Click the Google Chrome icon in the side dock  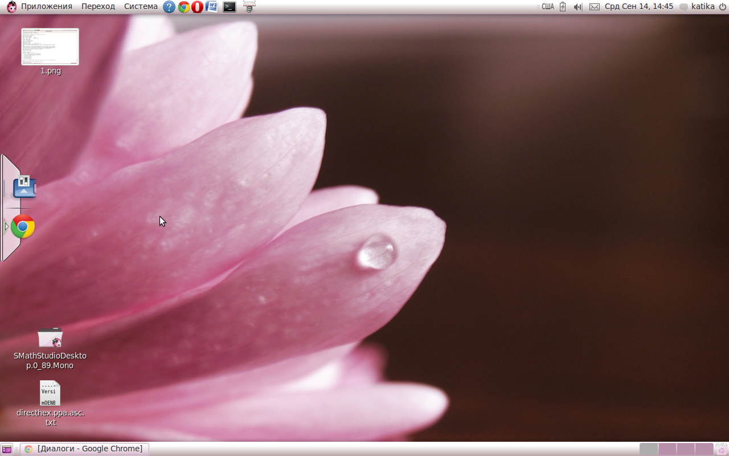(23, 226)
